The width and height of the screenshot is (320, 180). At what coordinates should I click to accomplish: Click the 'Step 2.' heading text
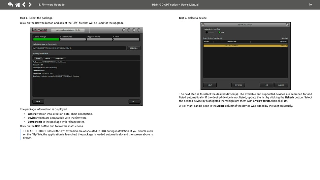tap(183, 18)
